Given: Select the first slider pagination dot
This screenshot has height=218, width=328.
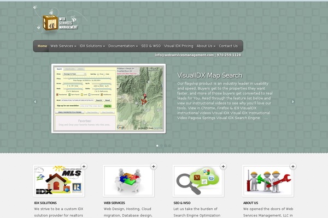Looking at the screenshot, I should click(157, 146).
